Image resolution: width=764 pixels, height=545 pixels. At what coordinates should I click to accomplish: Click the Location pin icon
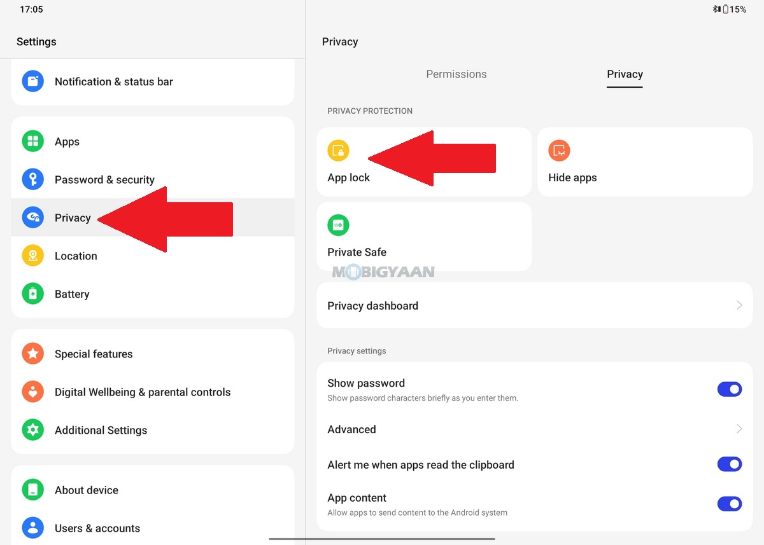tap(33, 256)
